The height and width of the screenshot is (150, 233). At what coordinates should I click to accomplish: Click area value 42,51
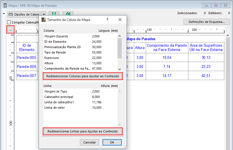click(x=206, y=76)
